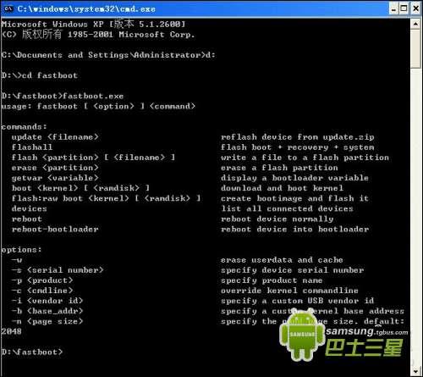Click the green 巴士三星 logo text
The height and width of the screenshot is (377, 423).
[x=364, y=347]
